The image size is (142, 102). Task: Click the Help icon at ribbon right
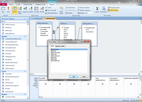(x=141, y=4)
